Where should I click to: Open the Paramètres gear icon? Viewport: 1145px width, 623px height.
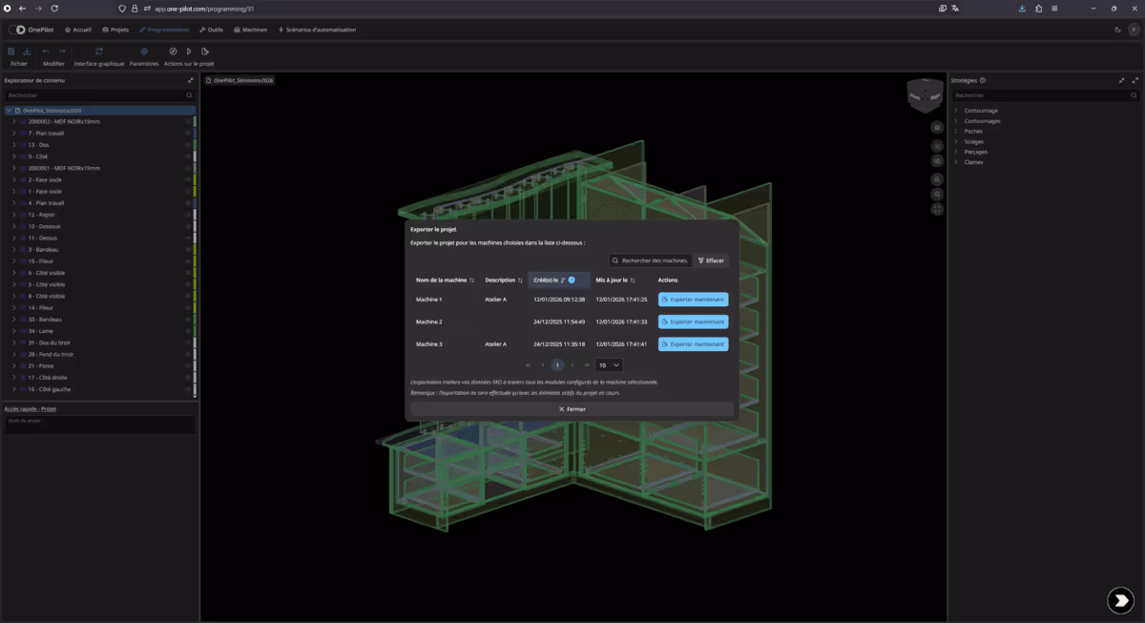[144, 51]
